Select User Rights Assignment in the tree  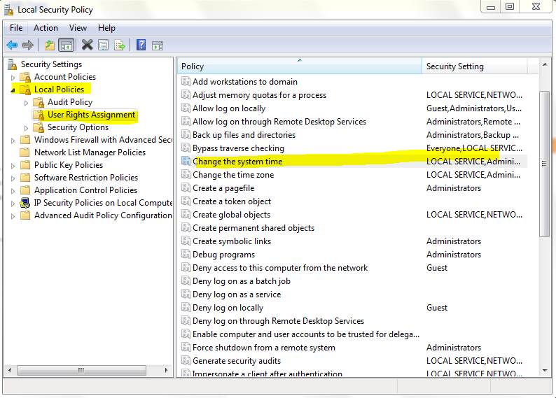pyautogui.click(x=91, y=115)
